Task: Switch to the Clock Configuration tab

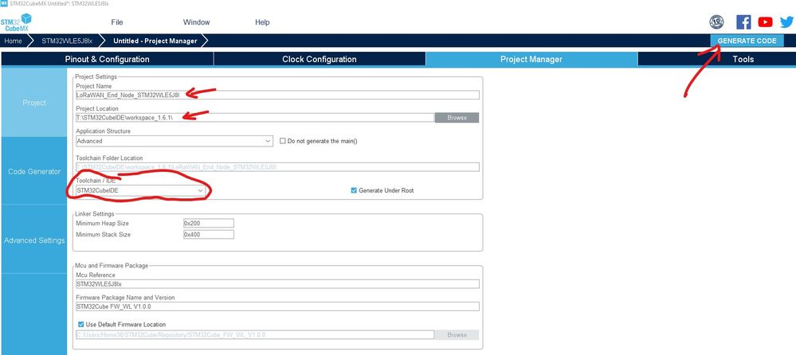Action: pos(320,60)
